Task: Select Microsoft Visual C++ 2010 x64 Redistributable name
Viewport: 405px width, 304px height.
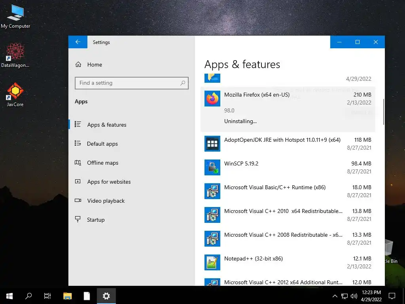Action: 283,211
